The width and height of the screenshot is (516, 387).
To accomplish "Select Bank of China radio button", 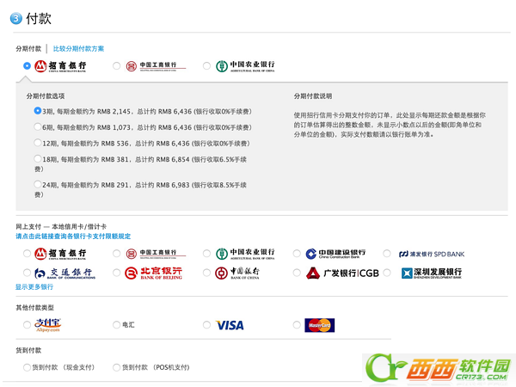I will pyautogui.click(x=206, y=273).
